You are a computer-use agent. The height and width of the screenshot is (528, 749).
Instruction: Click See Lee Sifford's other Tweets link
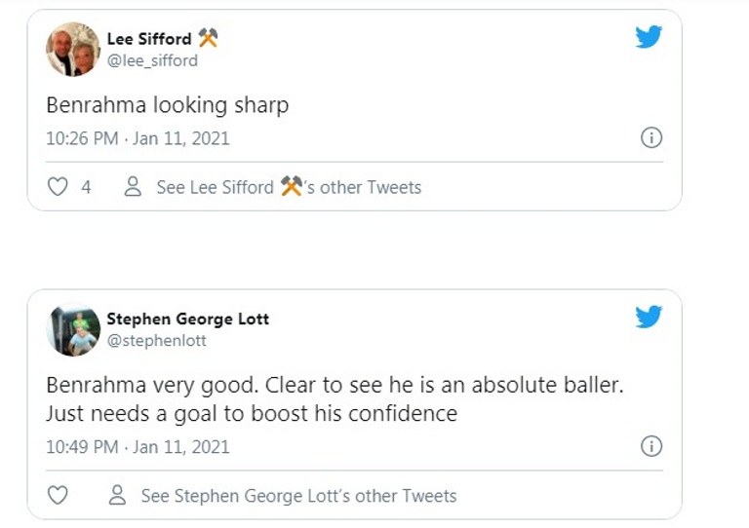(x=289, y=187)
